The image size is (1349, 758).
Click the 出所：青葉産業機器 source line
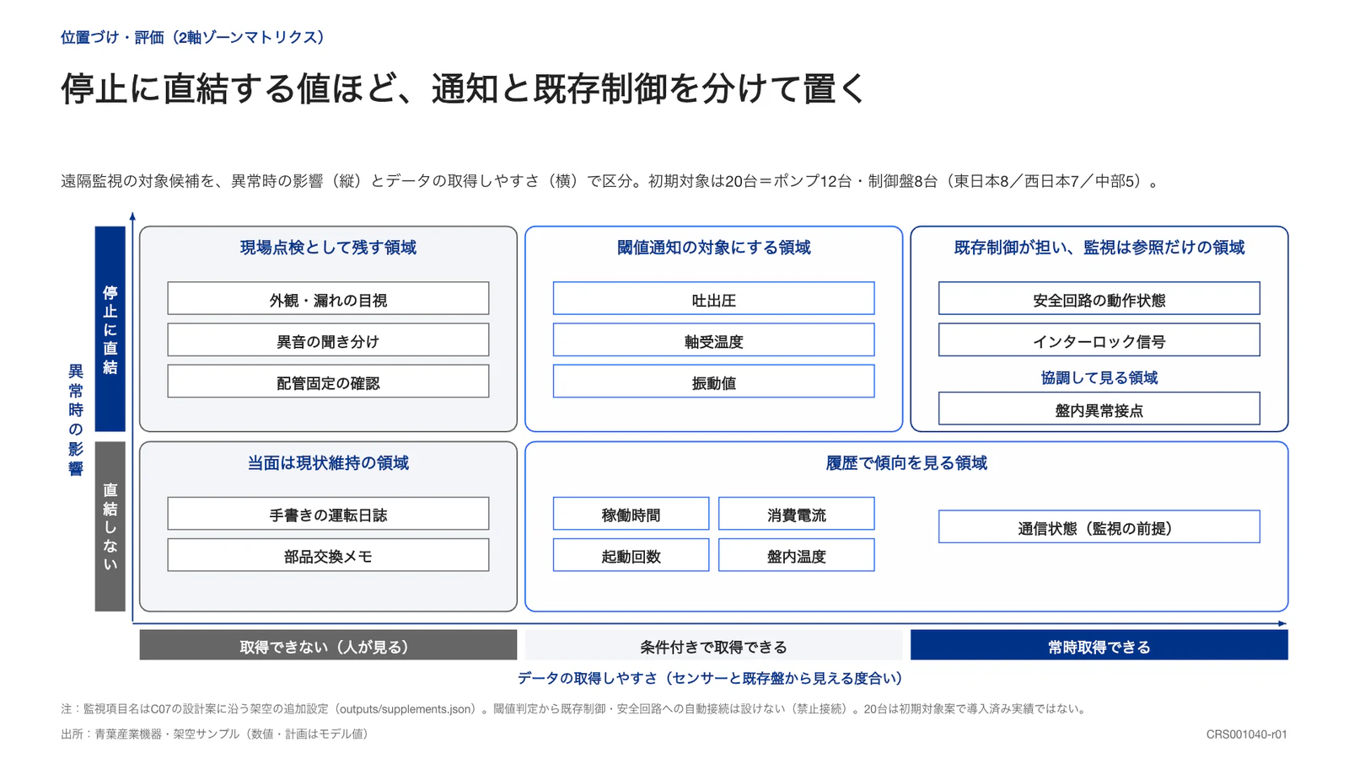(214, 734)
